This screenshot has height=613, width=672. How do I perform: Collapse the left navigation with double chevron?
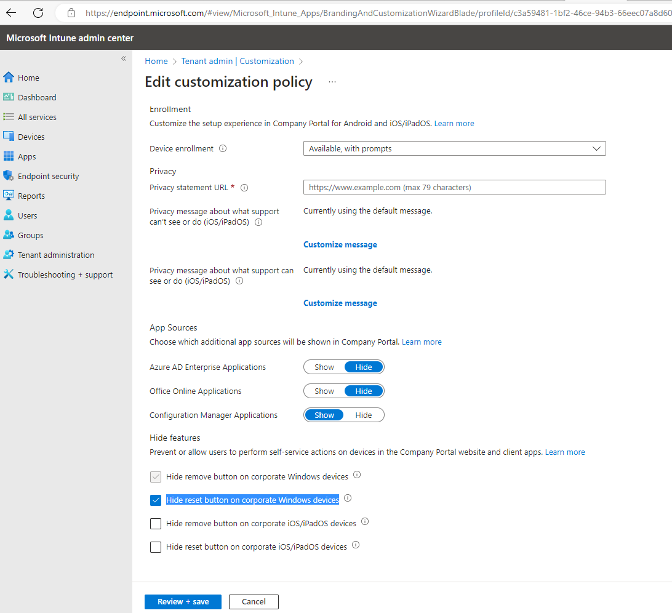[124, 58]
